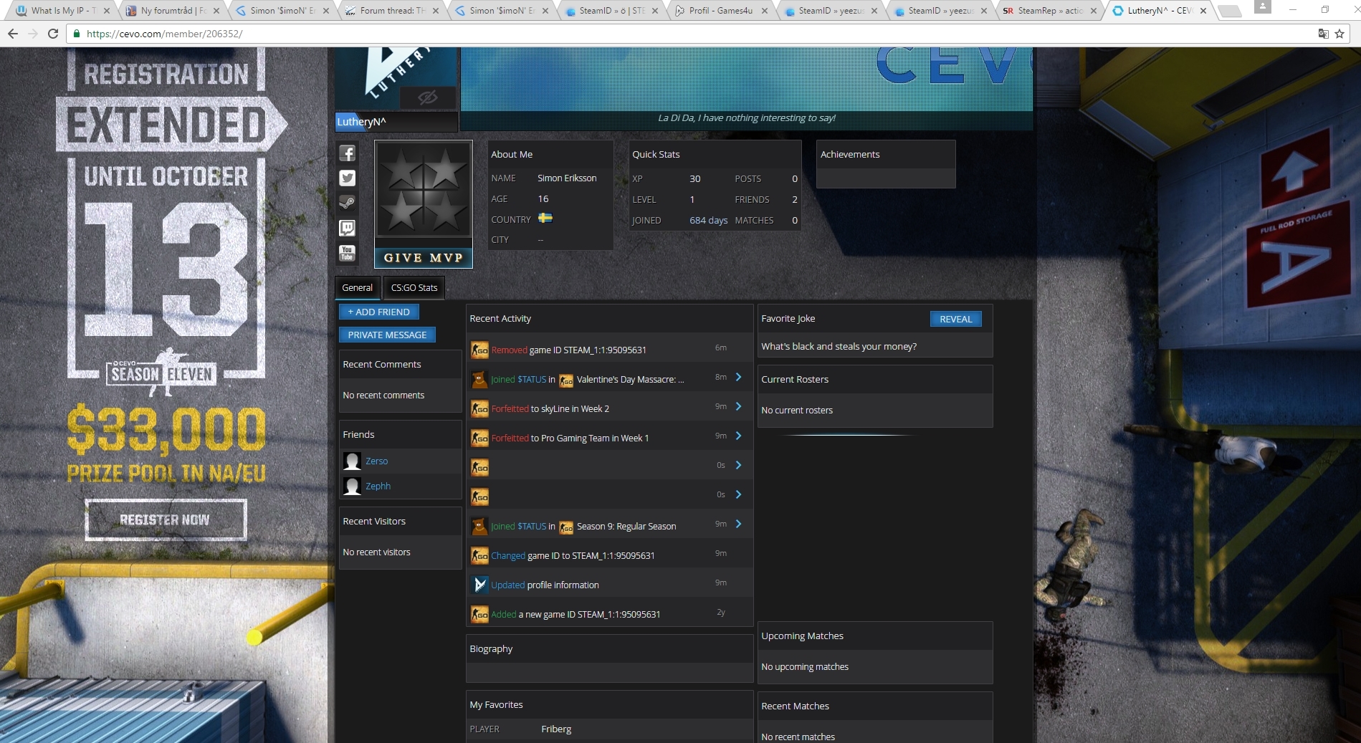Click the No recent comments text
Viewport: 1361px width, 743px height.
pos(383,396)
